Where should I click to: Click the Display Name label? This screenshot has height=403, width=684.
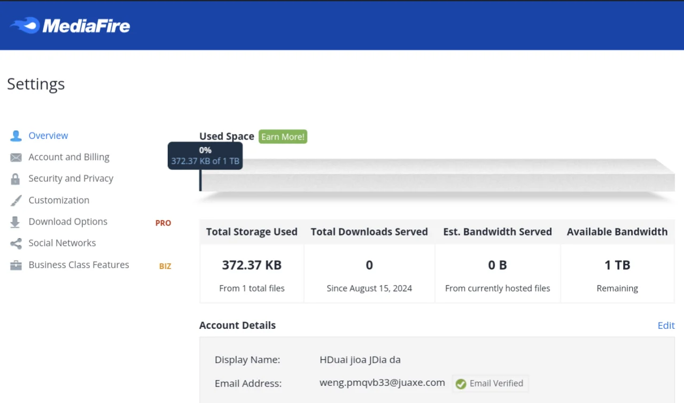(247, 360)
